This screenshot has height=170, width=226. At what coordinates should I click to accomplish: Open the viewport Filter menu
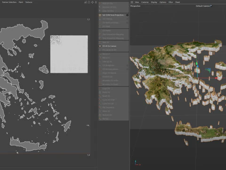pyautogui.click(x=170, y=2)
